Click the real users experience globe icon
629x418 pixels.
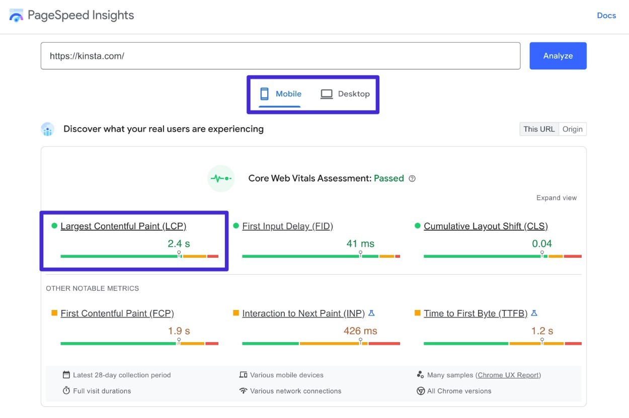point(47,129)
